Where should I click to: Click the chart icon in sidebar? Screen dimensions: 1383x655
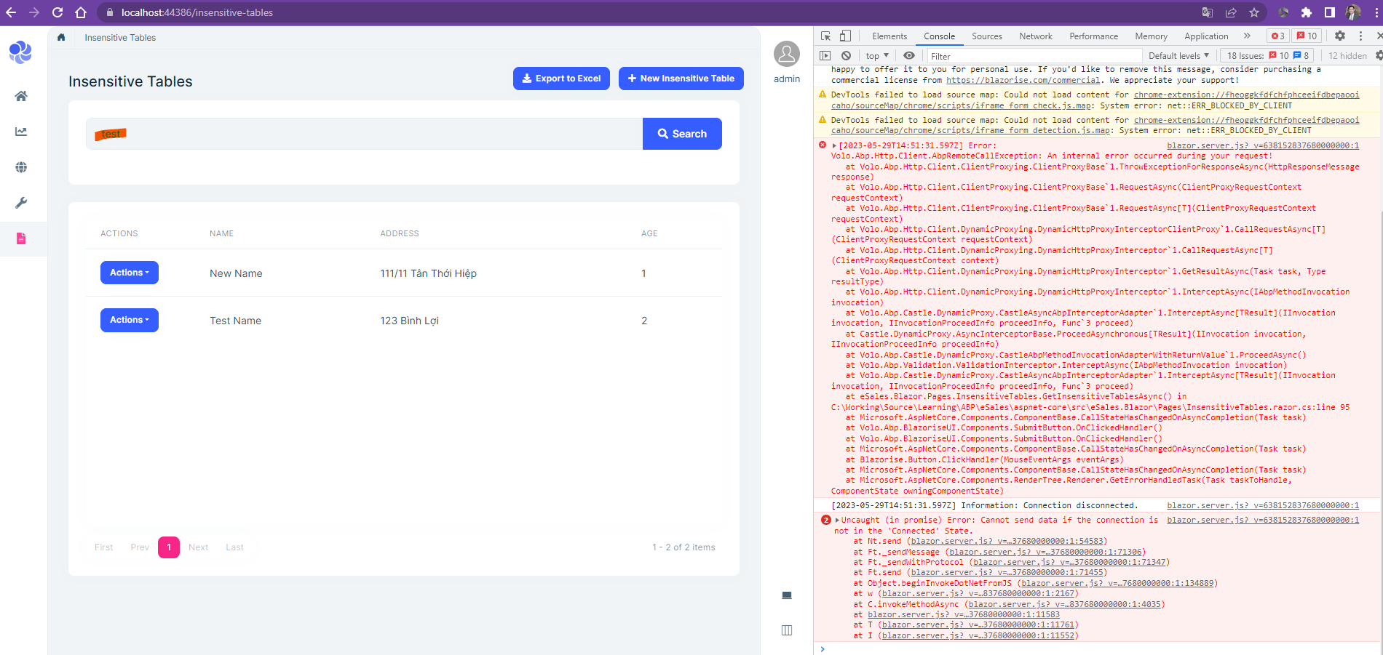21,132
